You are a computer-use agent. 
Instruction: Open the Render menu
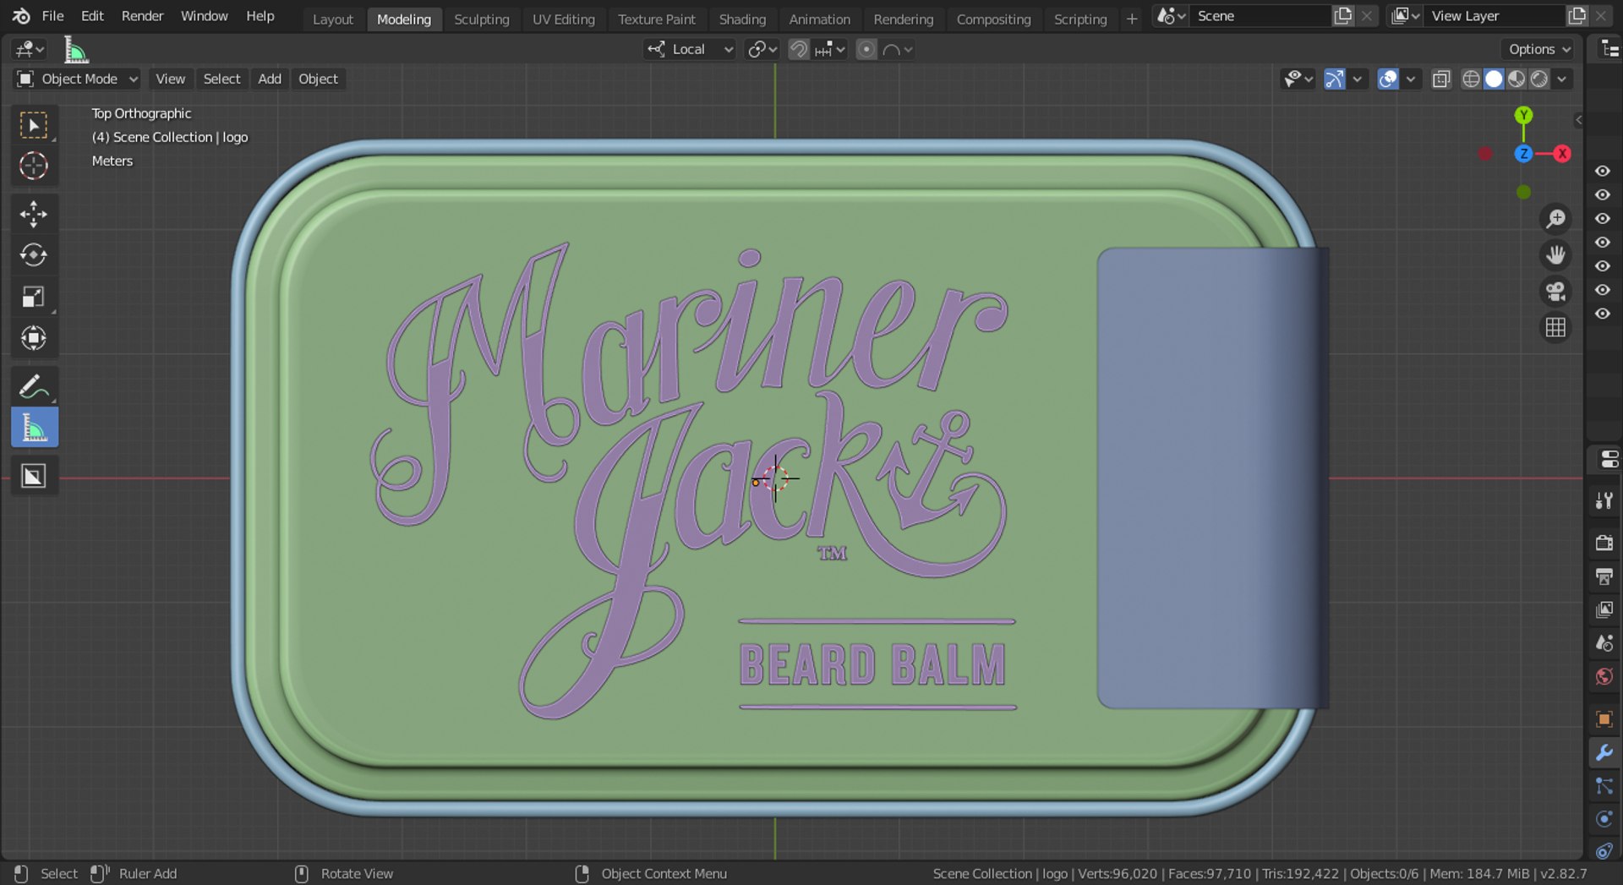click(142, 16)
